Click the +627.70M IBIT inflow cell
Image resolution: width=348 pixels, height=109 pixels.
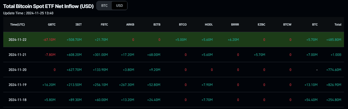click(x=74, y=70)
